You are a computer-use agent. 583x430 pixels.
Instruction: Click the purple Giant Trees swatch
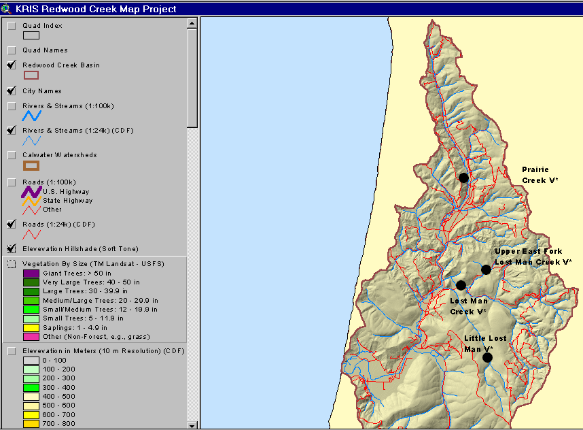31,274
